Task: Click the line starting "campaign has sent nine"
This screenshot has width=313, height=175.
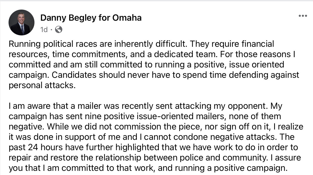Action: pos(145,116)
